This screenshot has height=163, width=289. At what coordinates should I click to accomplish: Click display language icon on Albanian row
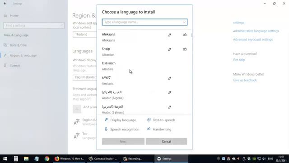(x=170, y=49)
